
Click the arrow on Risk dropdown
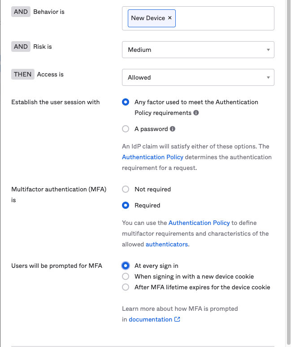[x=268, y=50]
